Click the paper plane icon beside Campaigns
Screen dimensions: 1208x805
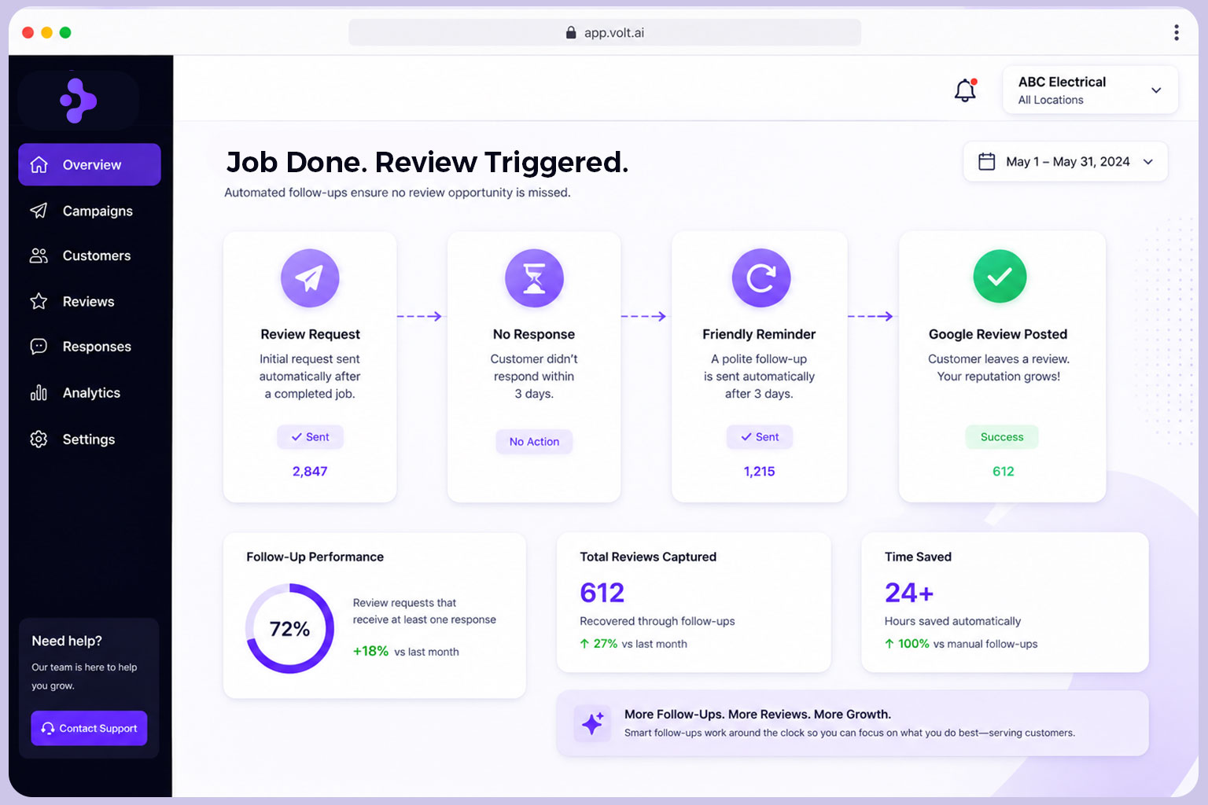tap(39, 210)
